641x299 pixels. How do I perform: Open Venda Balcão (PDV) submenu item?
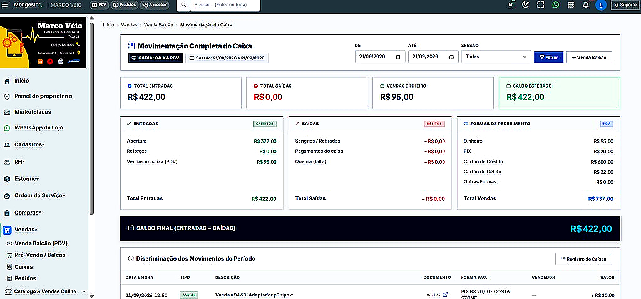coord(41,243)
